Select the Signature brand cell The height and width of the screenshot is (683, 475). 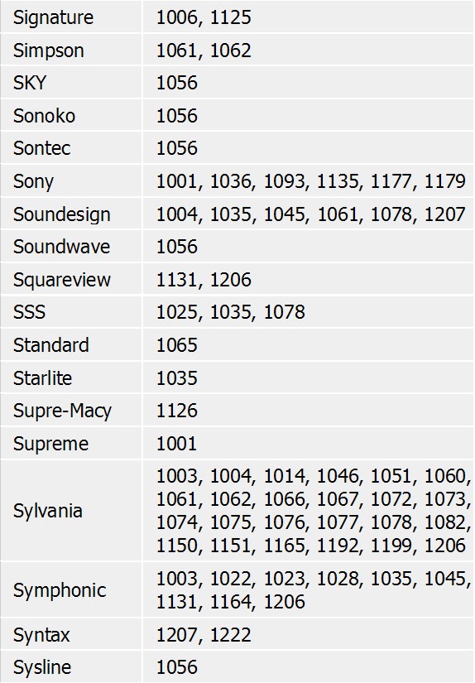(x=71, y=17)
